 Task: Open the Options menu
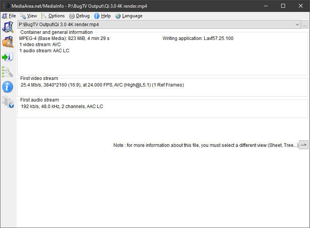[x=53, y=16]
